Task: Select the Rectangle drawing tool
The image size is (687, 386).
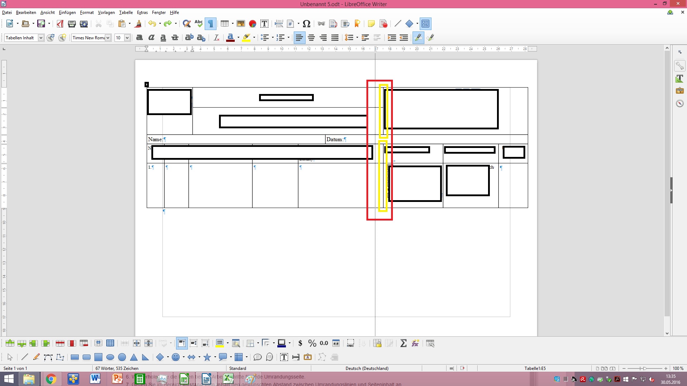Action: [75, 357]
